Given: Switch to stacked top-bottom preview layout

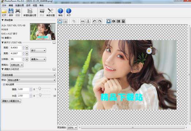Looking at the screenshot, I should (123, 21).
